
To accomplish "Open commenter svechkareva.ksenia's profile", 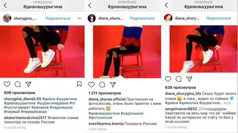I will 106,124.
